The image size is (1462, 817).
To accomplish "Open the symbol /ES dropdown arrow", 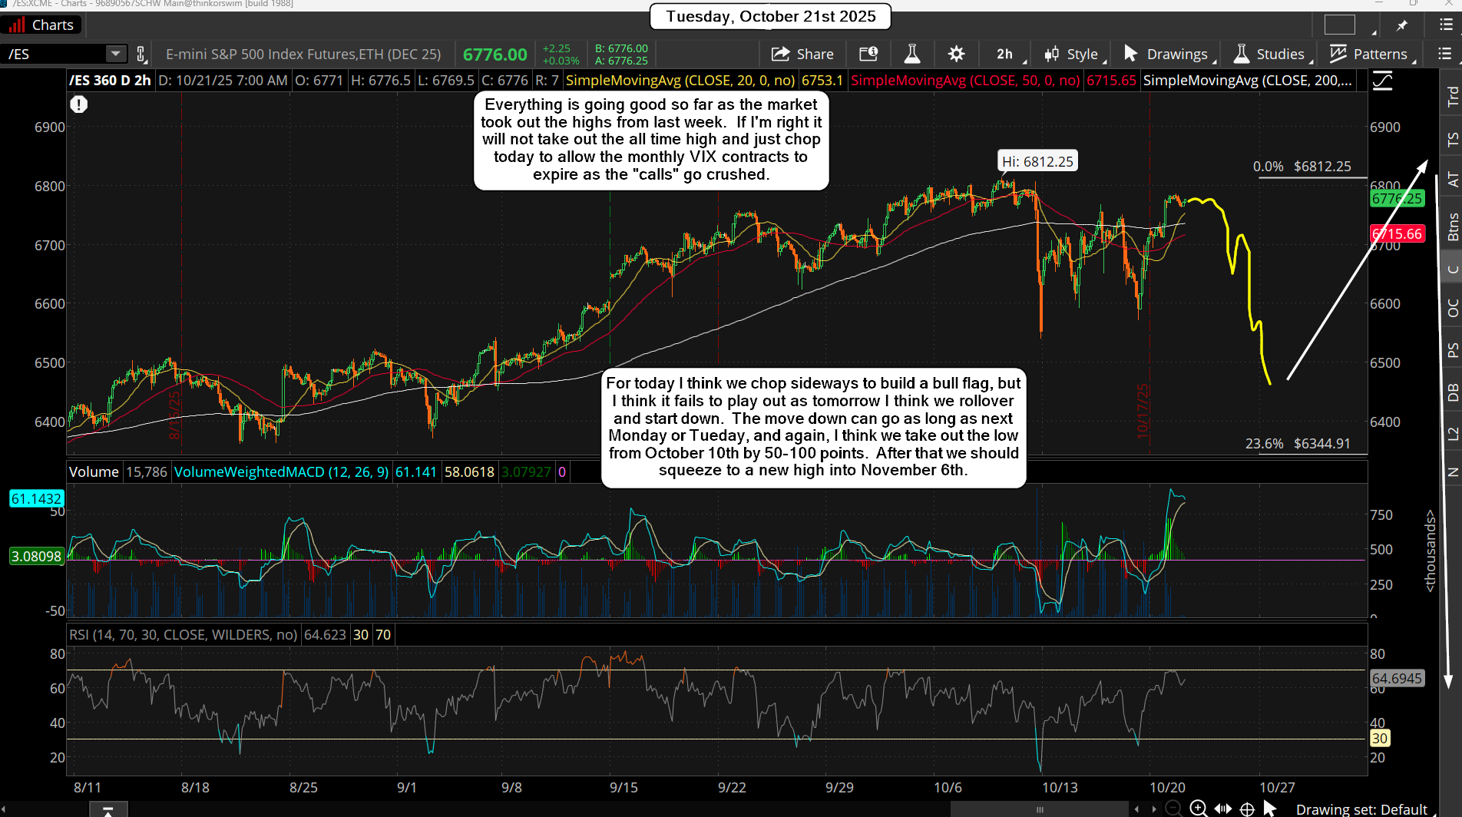I will pyautogui.click(x=115, y=54).
